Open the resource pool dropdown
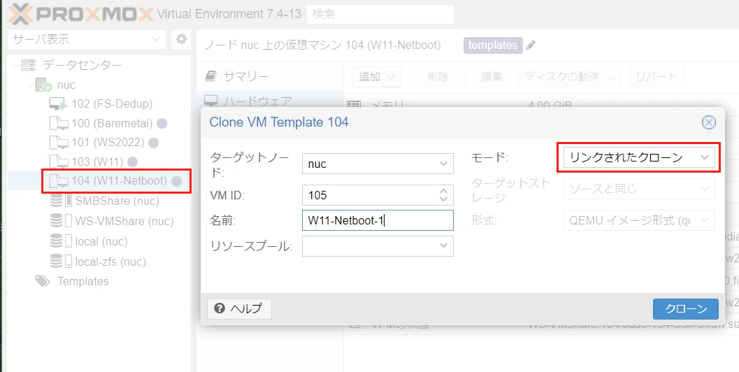The image size is (739, 372). (443, 245)
